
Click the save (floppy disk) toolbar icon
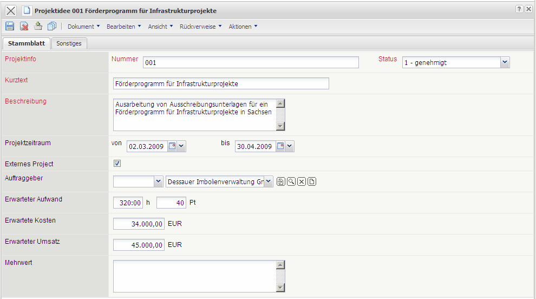point(10,27)
